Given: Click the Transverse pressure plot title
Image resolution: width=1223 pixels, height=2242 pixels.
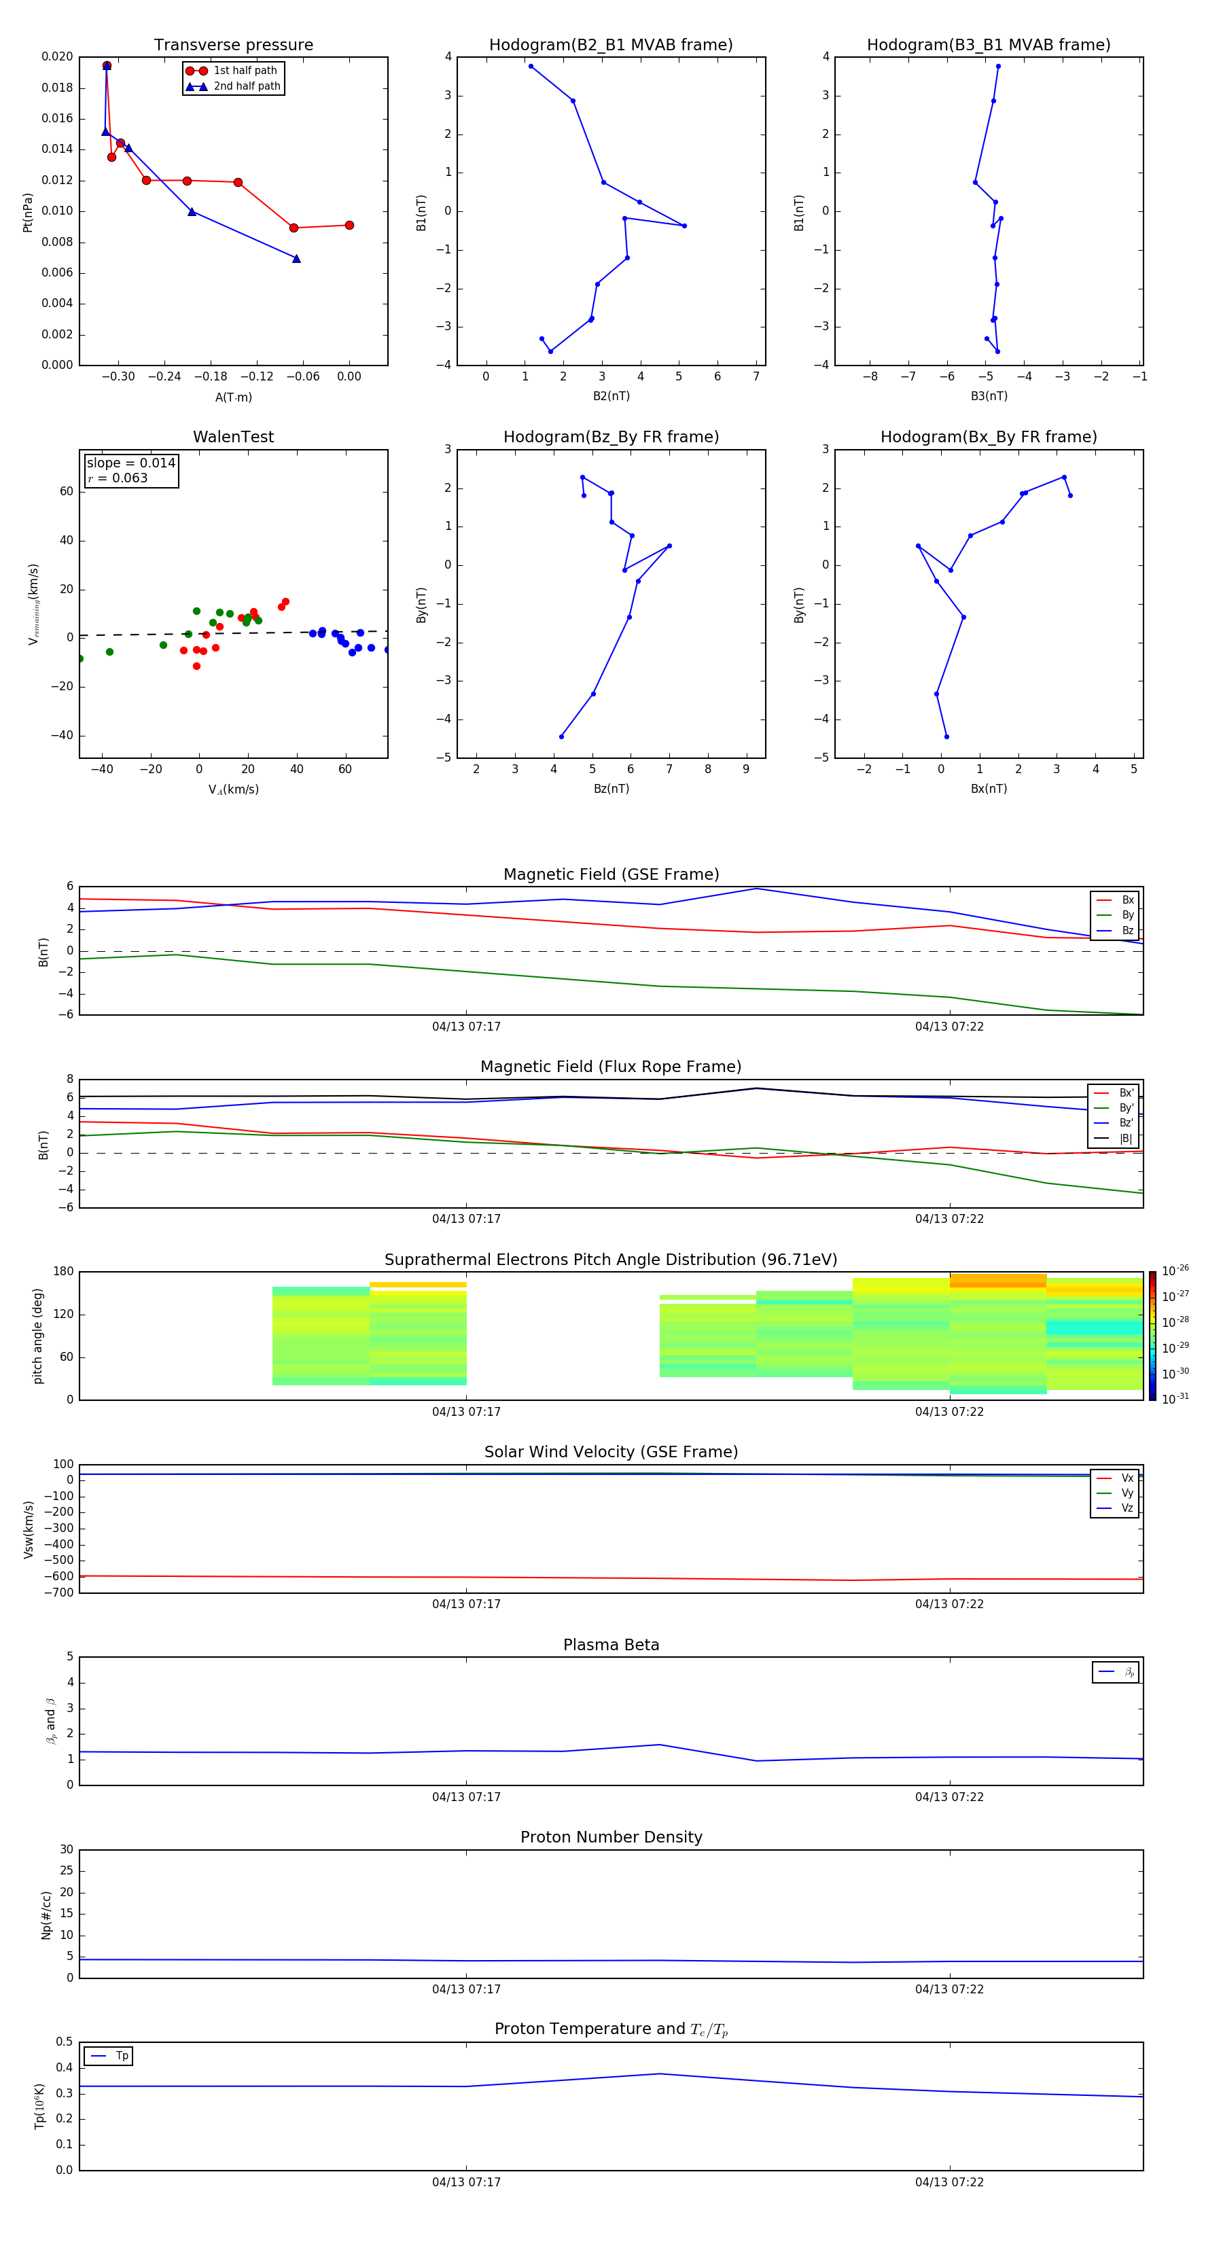Looking at the screenshot, I should click(233, 46).
